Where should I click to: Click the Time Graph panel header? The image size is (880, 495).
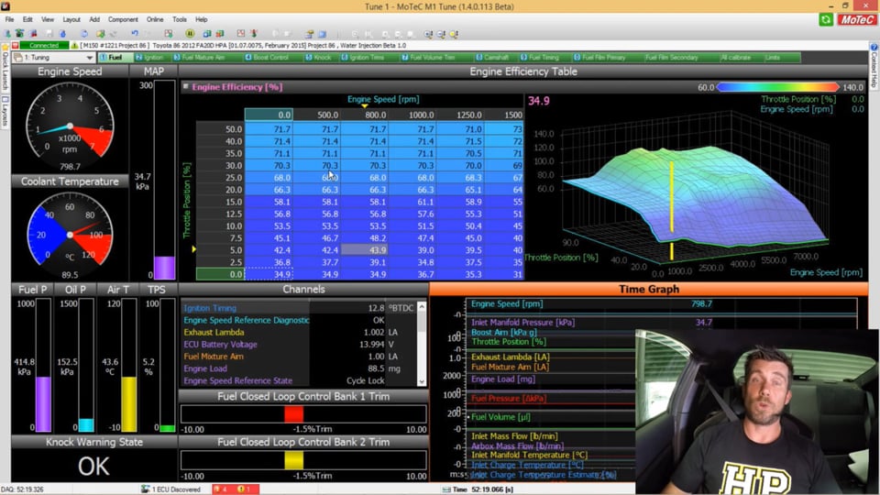(648, 289)
